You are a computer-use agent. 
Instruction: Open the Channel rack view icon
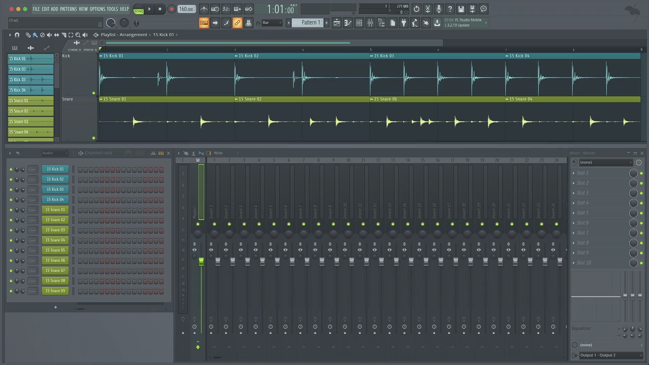(x=359, y=23)
